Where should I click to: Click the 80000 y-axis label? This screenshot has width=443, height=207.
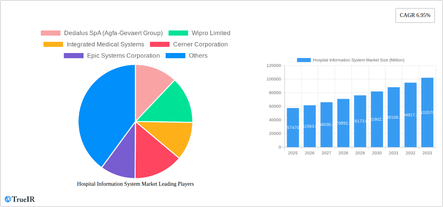275,93
